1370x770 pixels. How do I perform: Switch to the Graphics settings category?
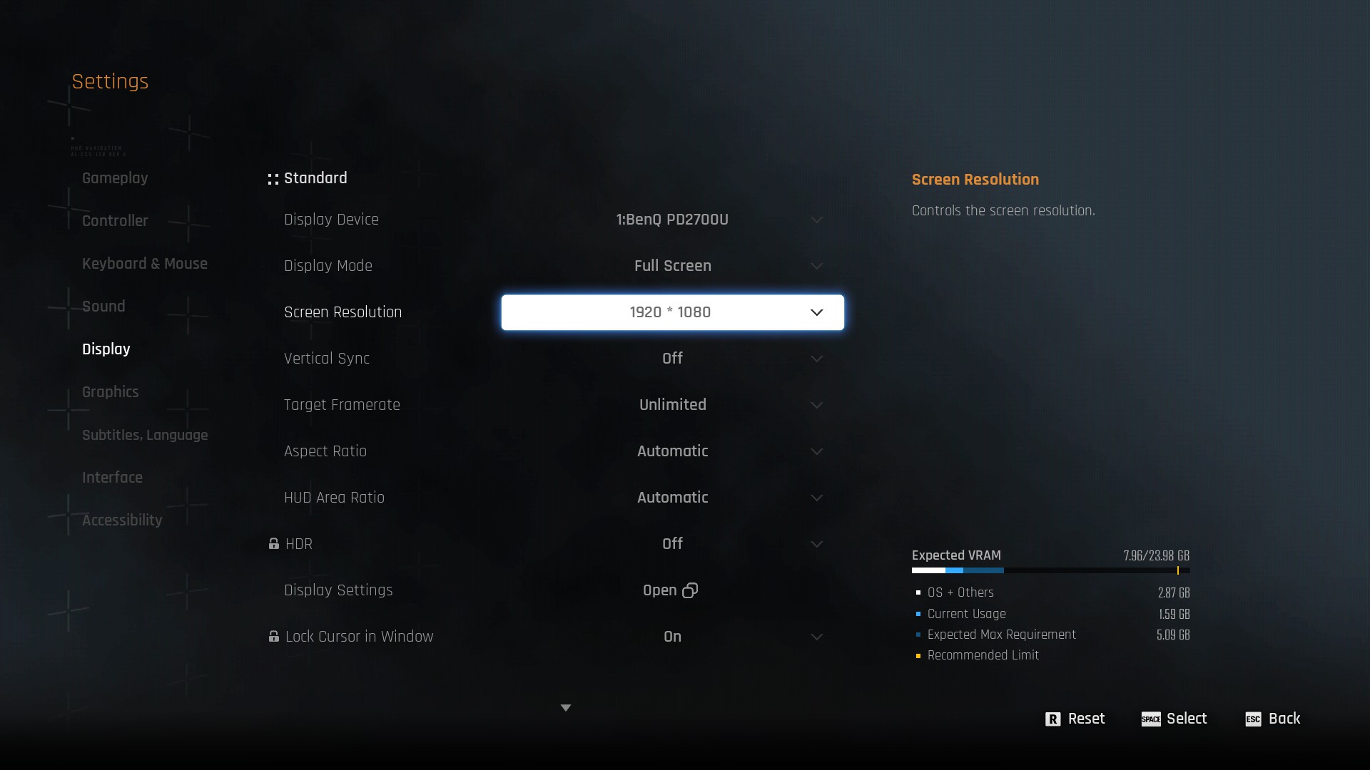tap(110, 392)
